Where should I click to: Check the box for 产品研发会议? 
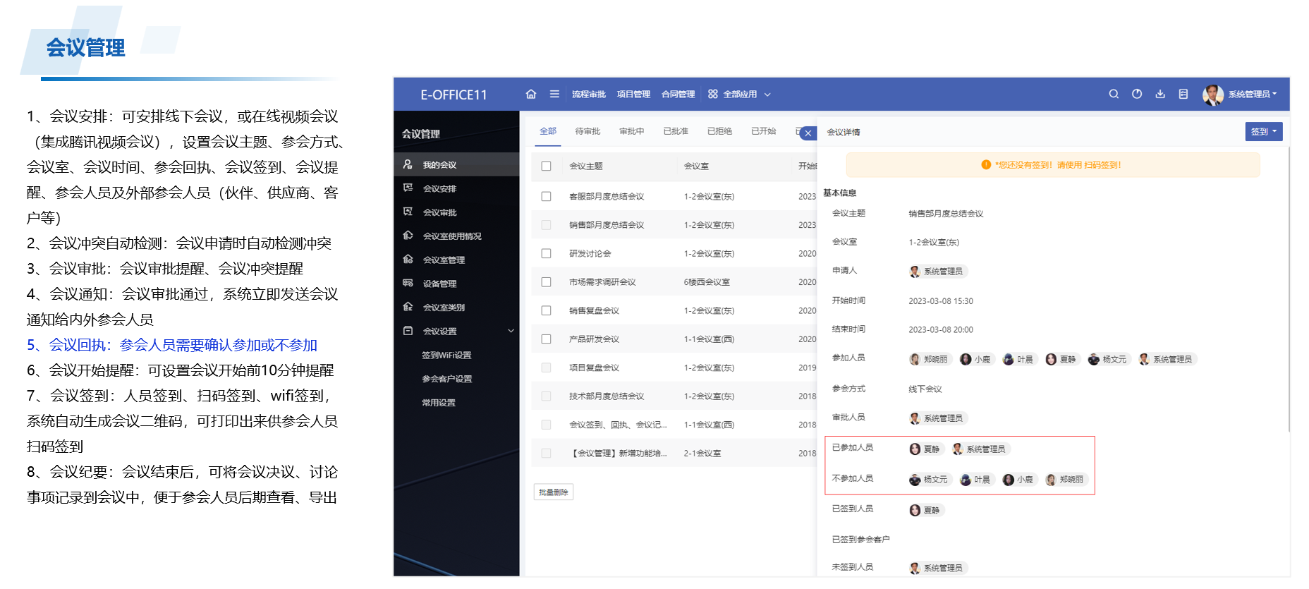546,339
